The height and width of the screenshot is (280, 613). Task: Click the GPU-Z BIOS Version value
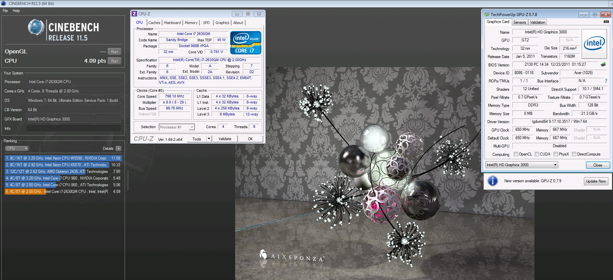(x=555, y=64)
